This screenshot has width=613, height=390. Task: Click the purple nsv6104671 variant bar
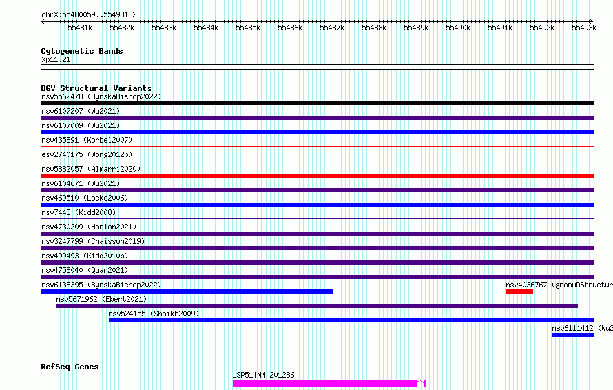(317, 190)
